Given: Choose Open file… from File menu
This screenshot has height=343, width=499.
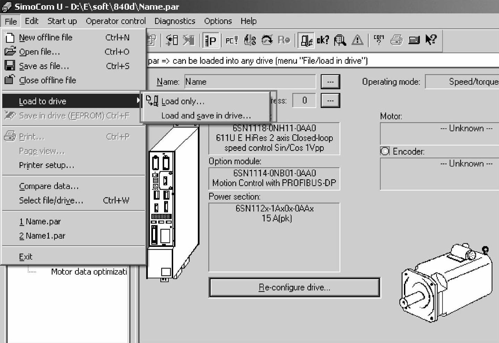Looking at the screenshot, I should pyautogui.click(x=74, y=52).
